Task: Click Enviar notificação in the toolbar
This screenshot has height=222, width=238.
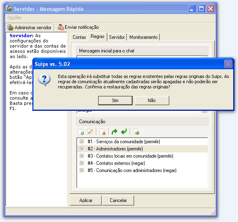Action: click(x=78, y=27)
